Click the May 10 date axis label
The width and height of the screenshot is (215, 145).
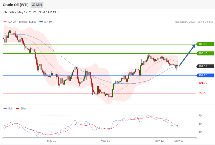click(52, 141)
